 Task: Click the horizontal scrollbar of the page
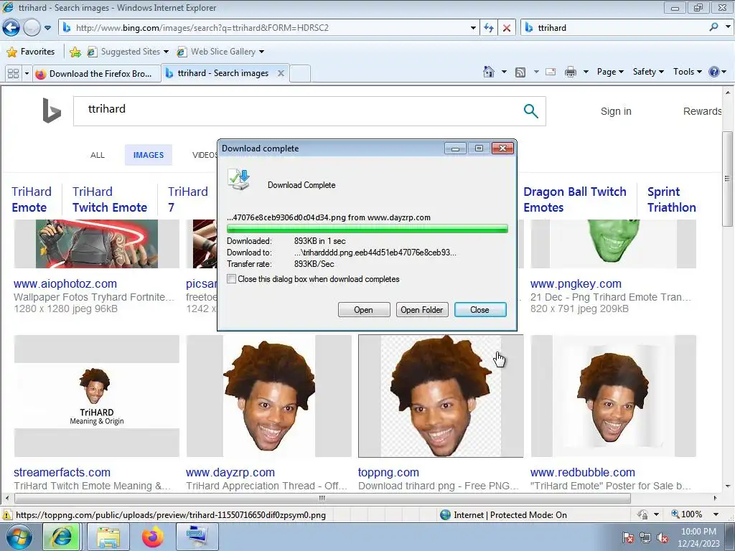pos(322,498)
